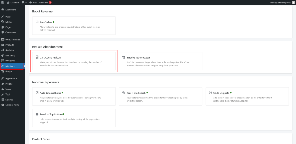
Task: Click the Comments sidebar icon
Action: click(3, 32)
